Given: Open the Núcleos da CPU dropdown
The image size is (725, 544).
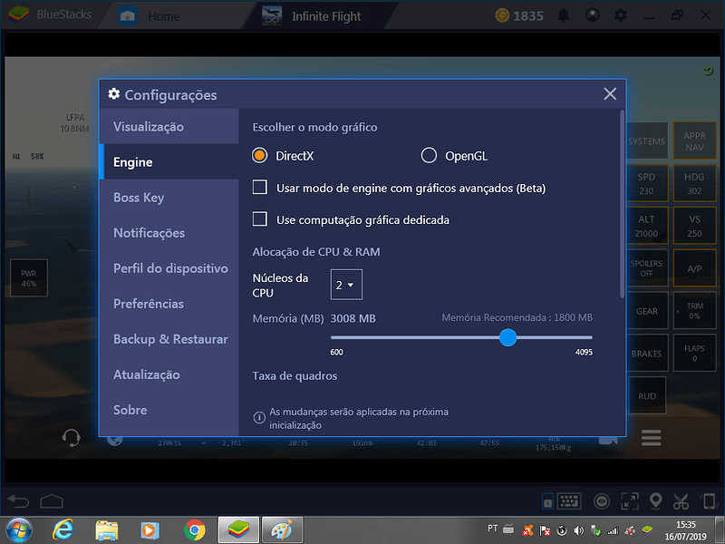Looking at the screenshot, I should tap(346, 285).
